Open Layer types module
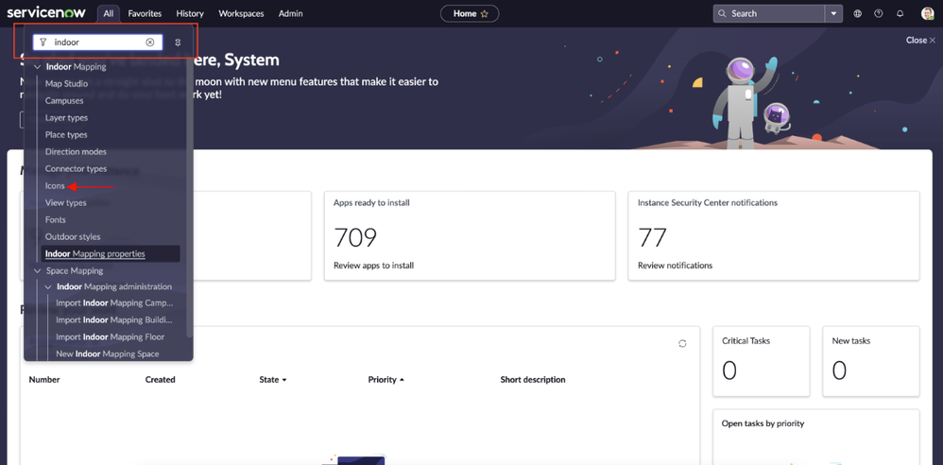 pos(66,118)
